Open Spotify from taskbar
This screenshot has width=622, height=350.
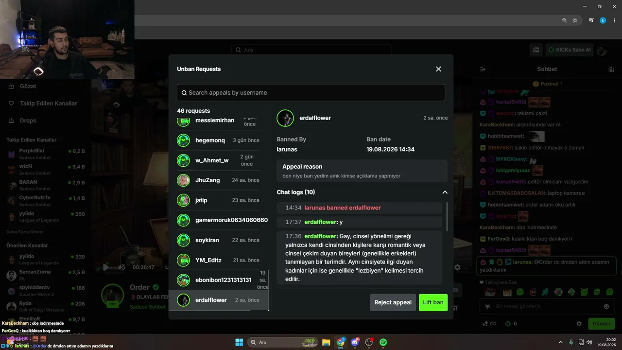383,342
